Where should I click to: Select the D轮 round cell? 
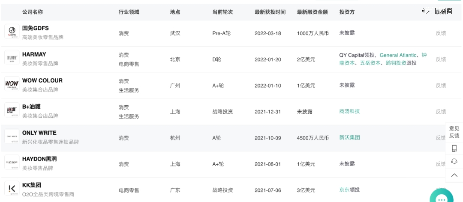tap(216, 59)
